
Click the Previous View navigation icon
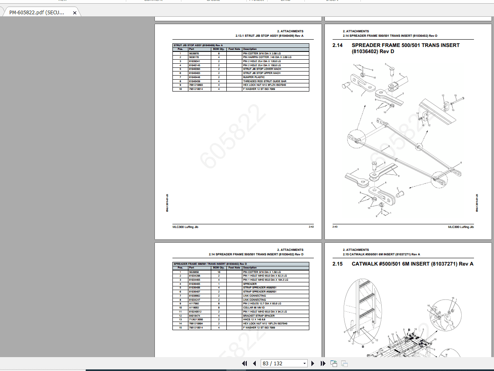tap(333, 363)
